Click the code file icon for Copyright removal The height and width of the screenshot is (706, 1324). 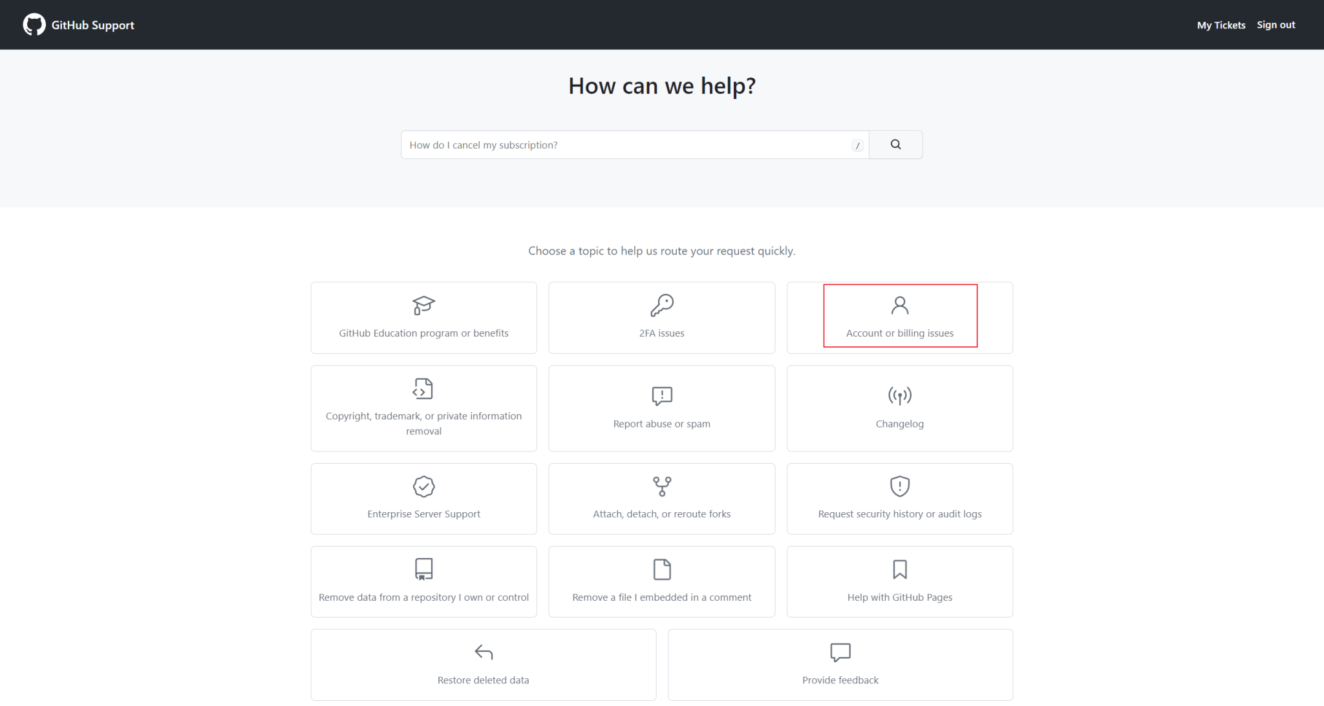(x=423, y=389)
